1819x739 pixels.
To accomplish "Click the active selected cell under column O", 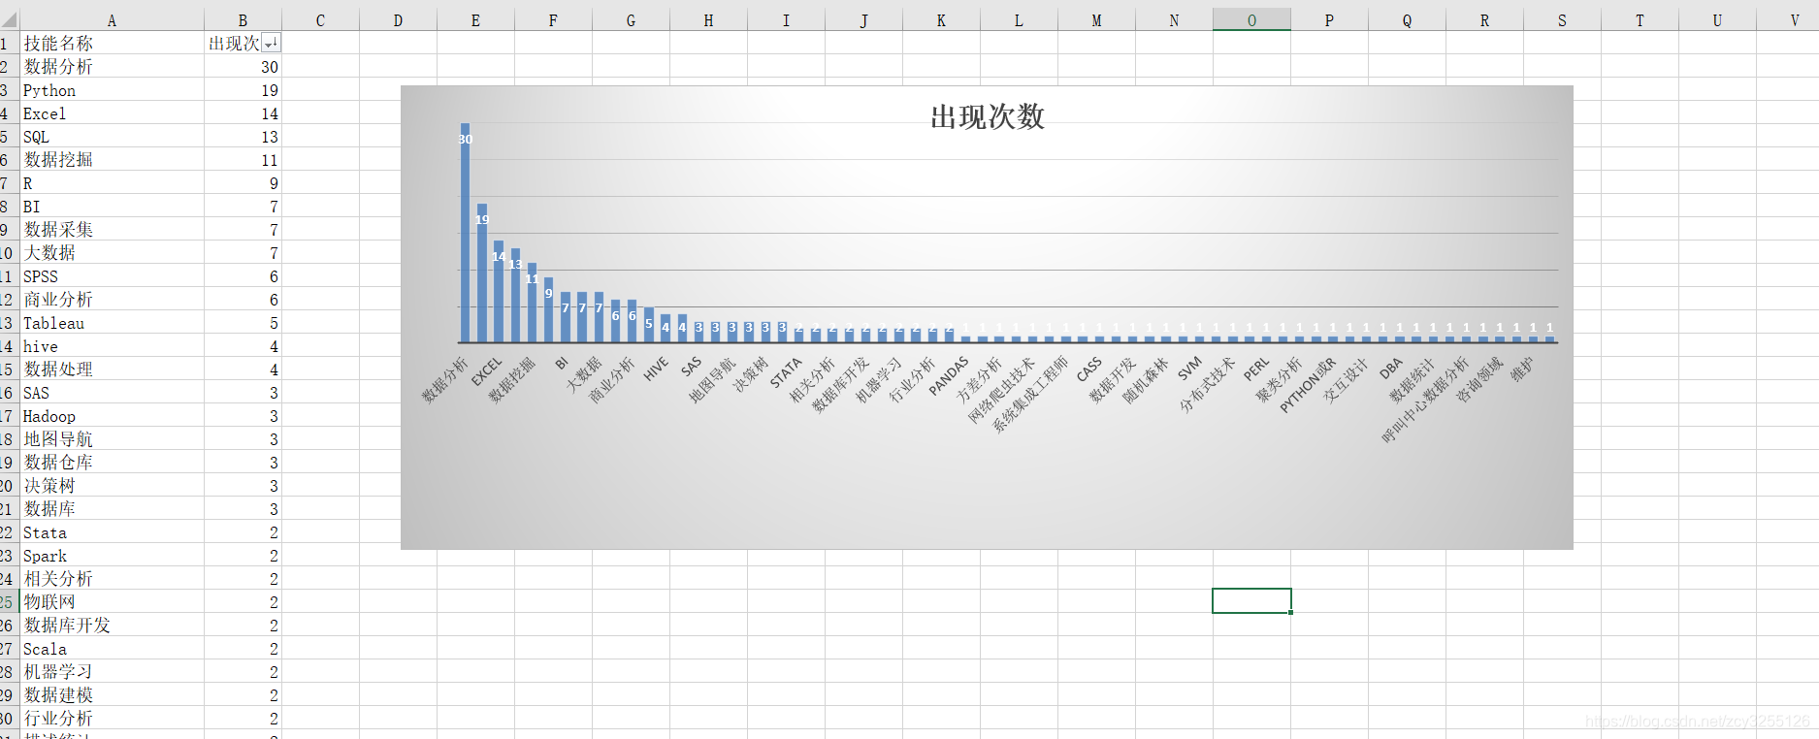I will 1251,600.
